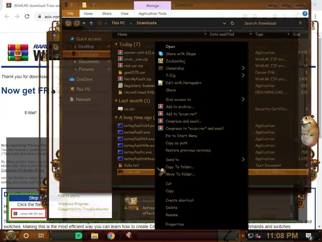Image resolution: width=322 pixels, height=242 pixels.
Task: Click File History in the background window
Action: (69, 196)
